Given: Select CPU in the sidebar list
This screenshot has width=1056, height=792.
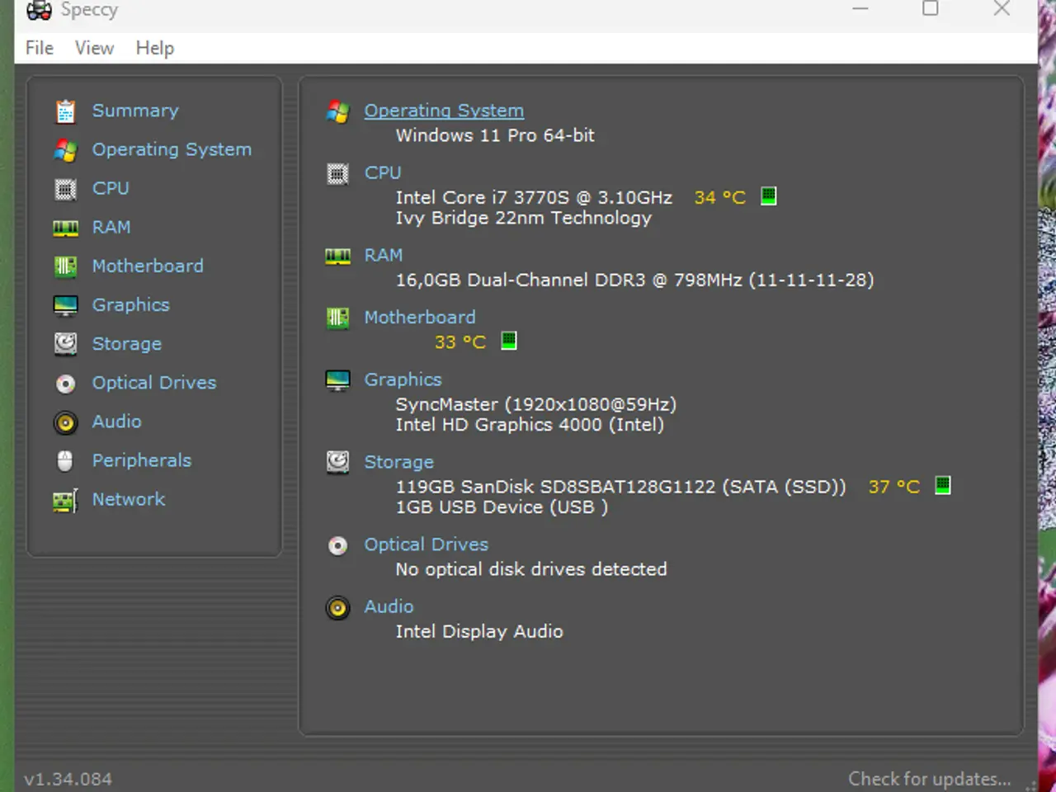Looking at the screenshot, I should point(111,188).
